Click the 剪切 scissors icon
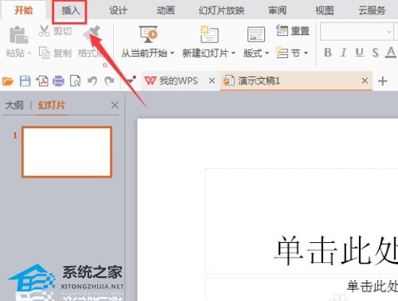This screenshot has width=398, height=301. tap(44, 31)
